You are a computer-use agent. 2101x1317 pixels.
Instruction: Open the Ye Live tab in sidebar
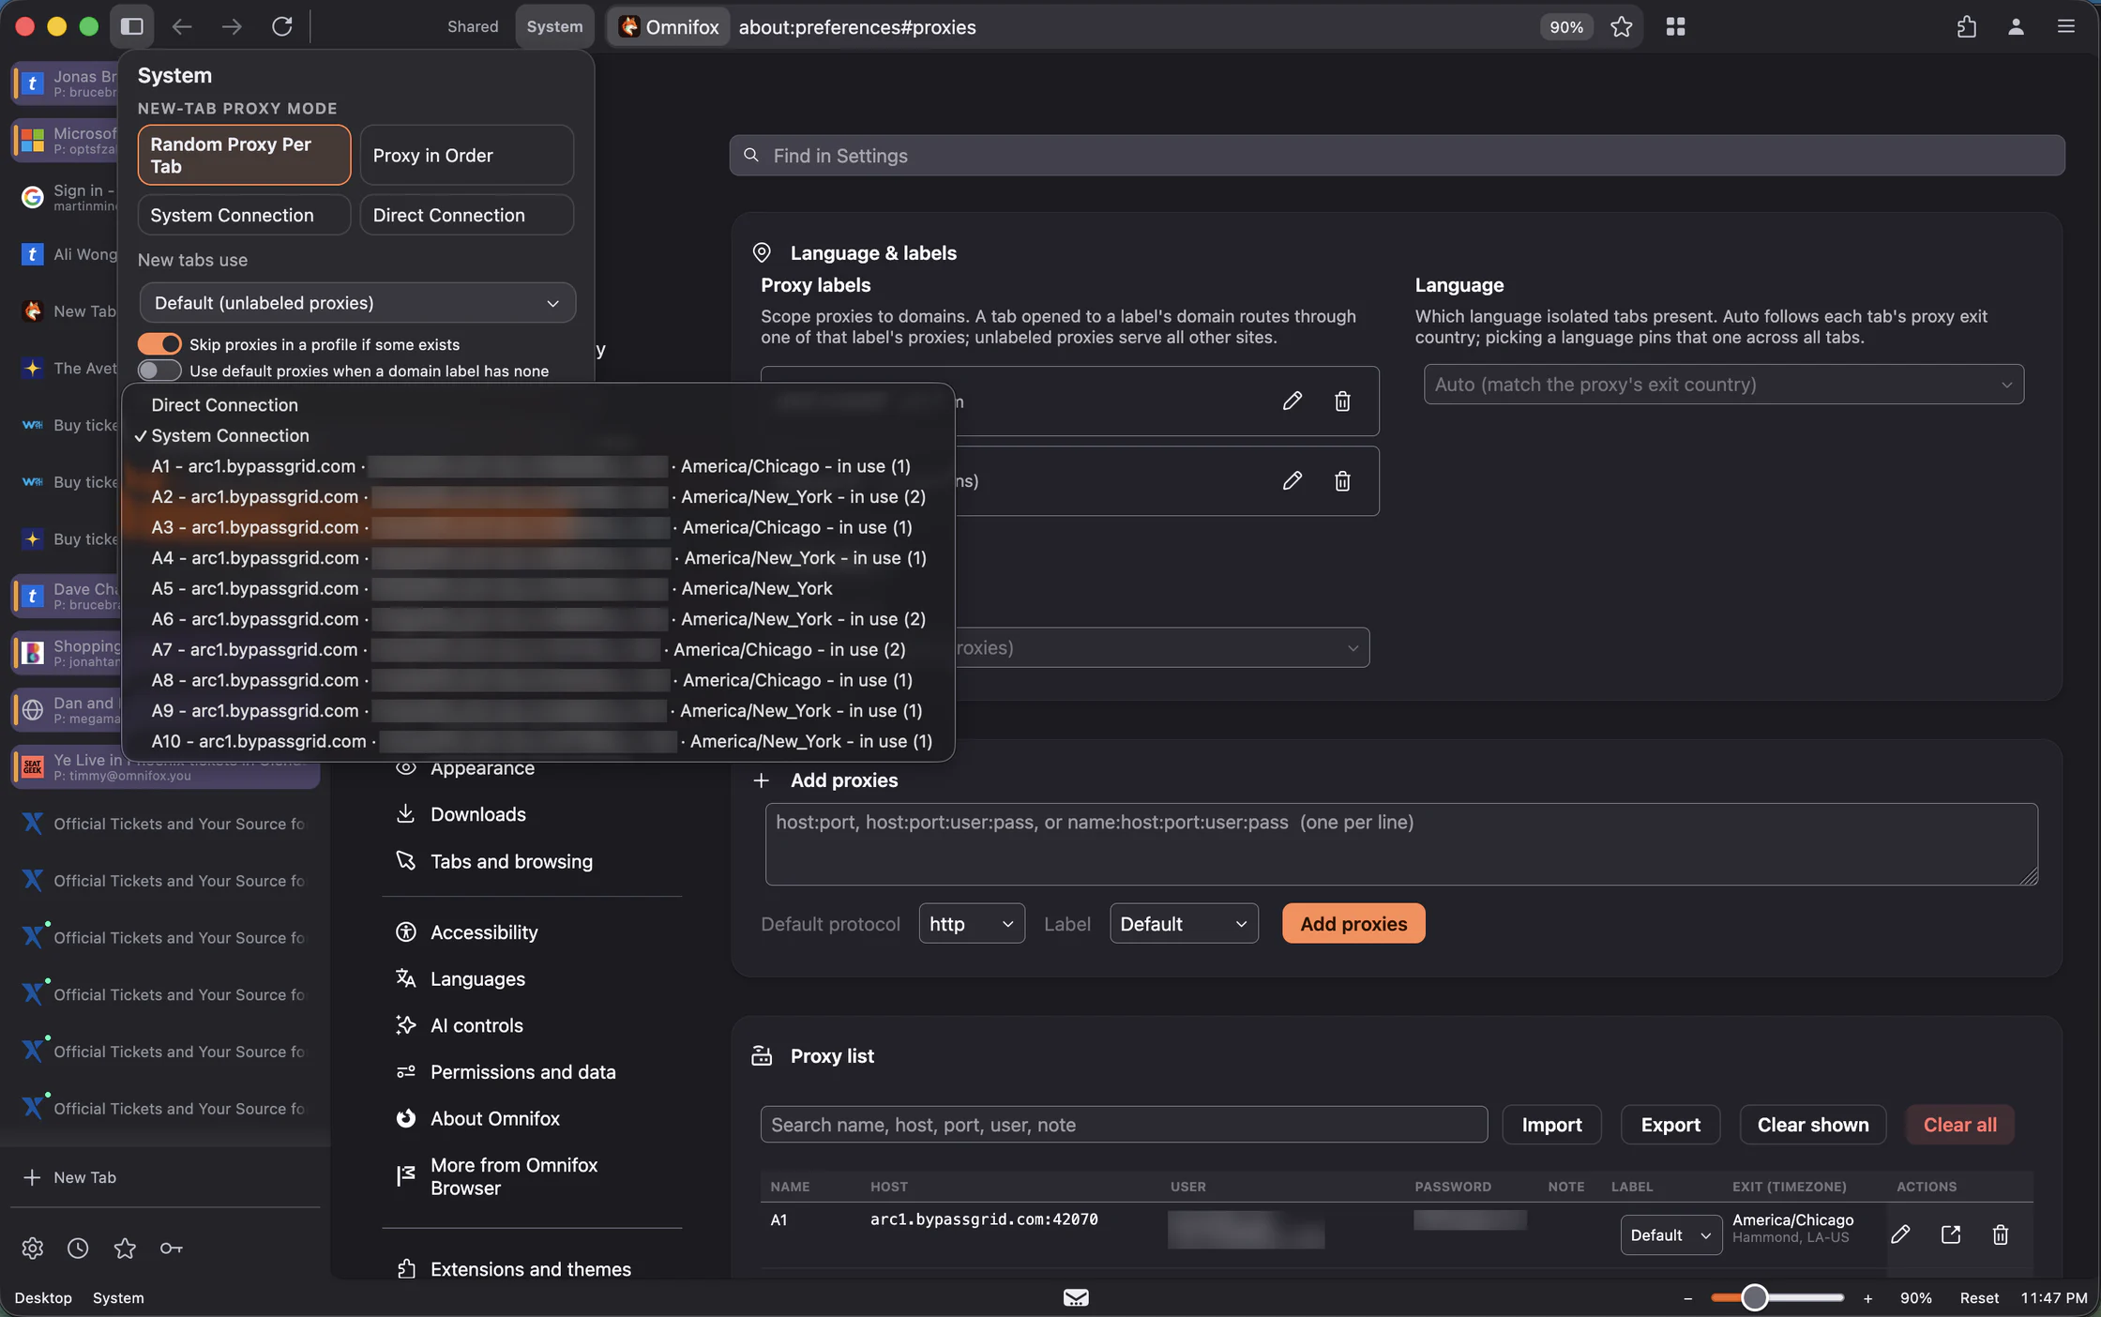(x=165, y=766)
